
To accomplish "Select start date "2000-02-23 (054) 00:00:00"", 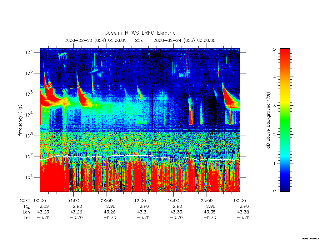I will coord(96,40).
